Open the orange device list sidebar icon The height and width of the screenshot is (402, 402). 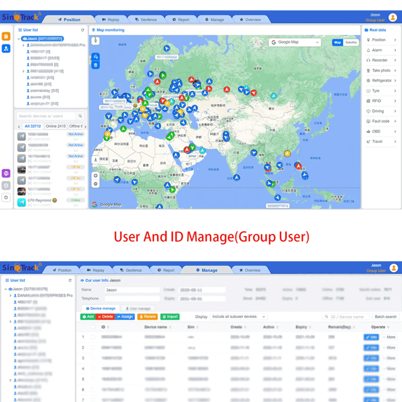coord(6,36)
